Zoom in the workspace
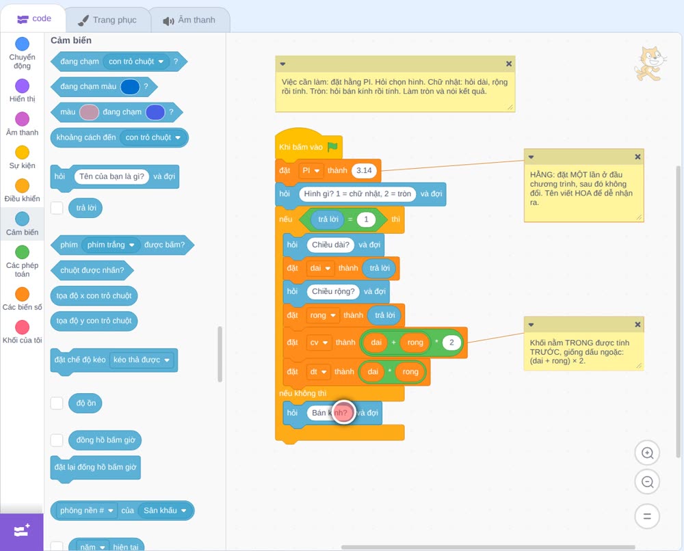This screenshot has width=684, height=551. click(x=647, y=453)
